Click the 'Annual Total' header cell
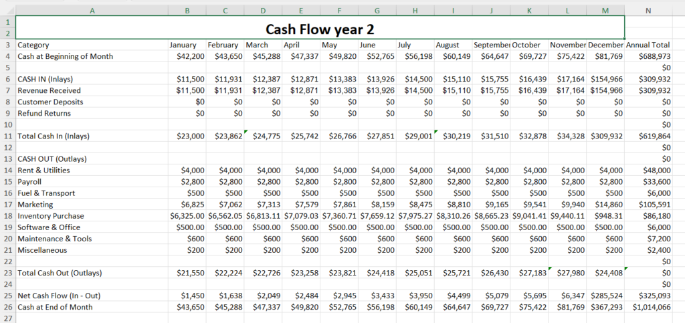 [x=648, y=45]
